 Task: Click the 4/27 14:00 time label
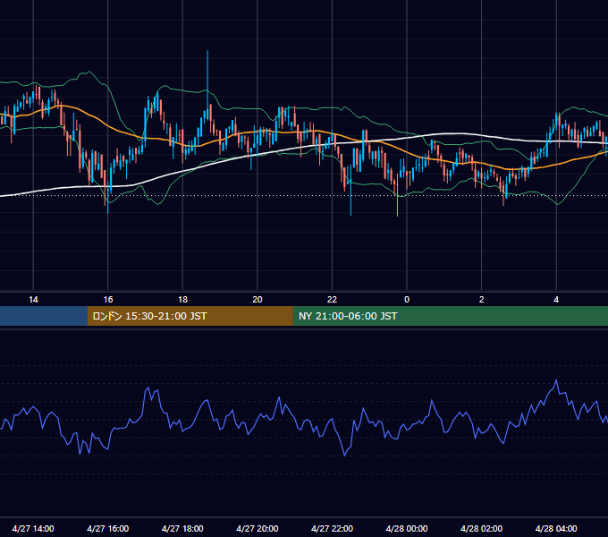tap(33, 528)
